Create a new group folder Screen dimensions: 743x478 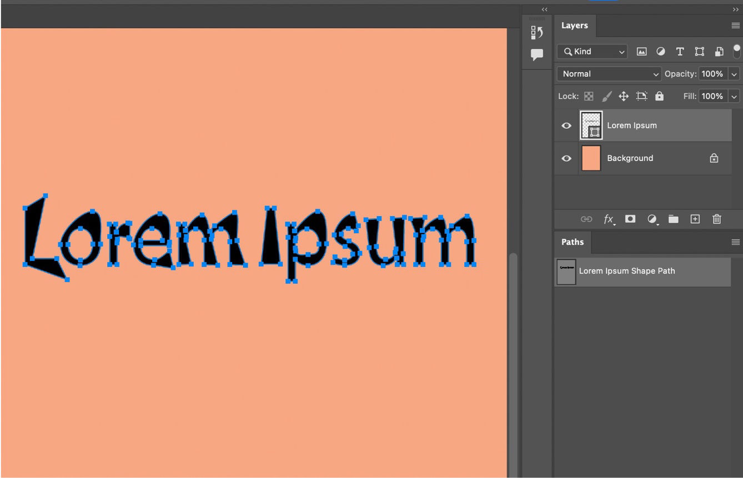pyautogui.click(x=674, y=219)
